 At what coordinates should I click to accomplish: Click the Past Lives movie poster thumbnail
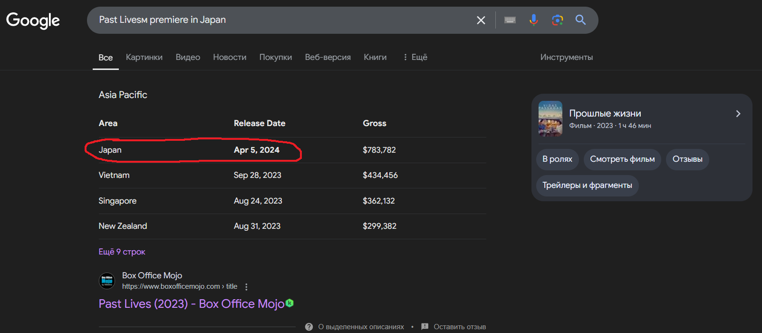[550, 118]
